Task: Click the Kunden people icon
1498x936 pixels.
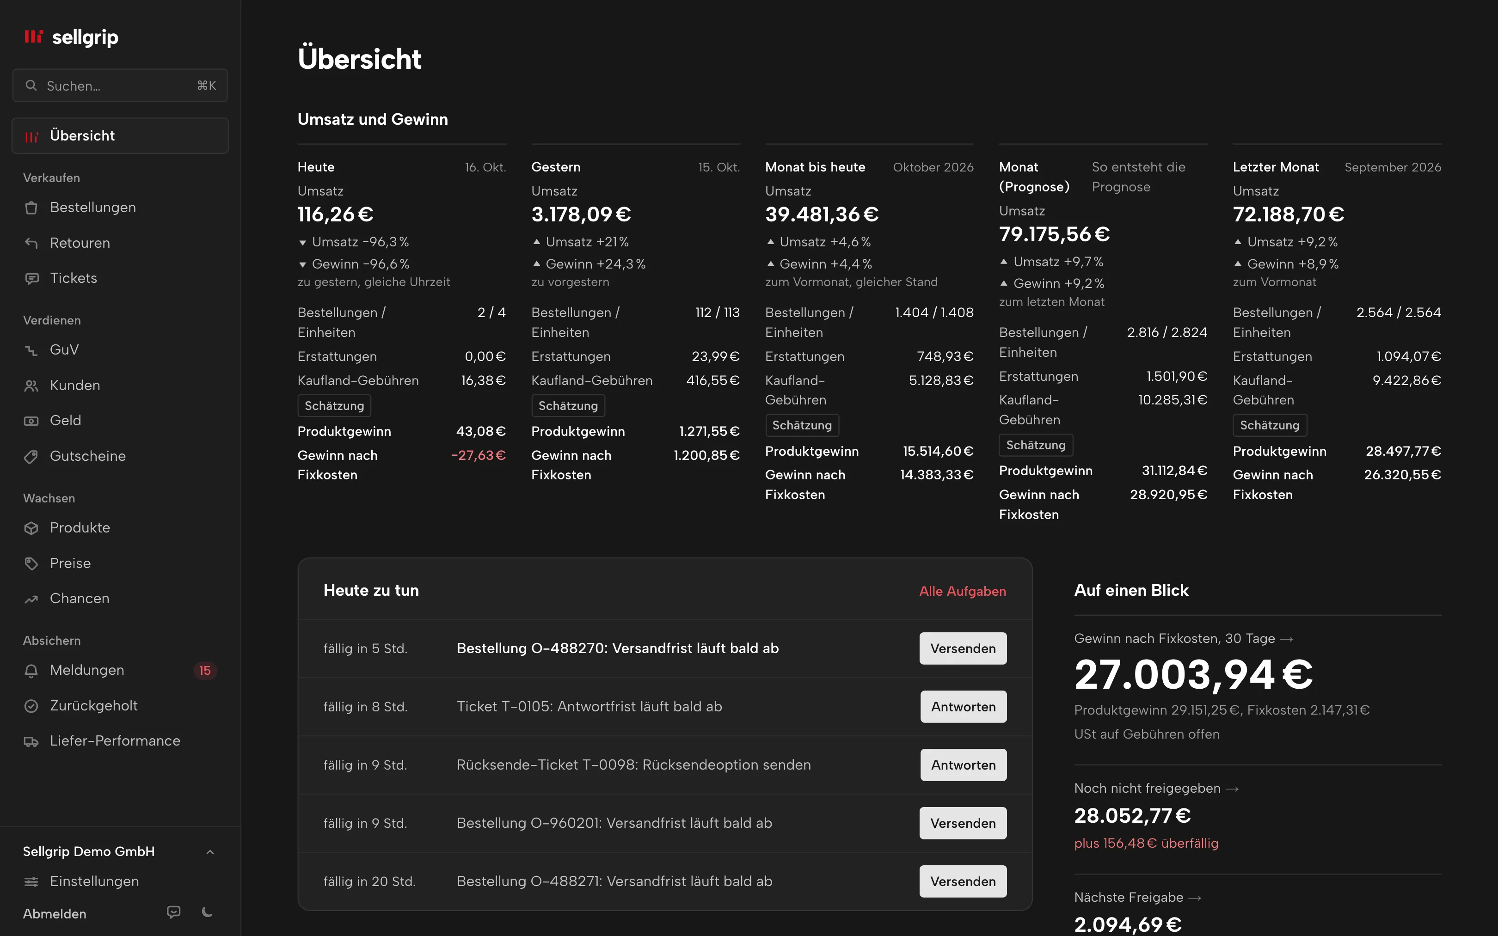Action: coord(31,385)
